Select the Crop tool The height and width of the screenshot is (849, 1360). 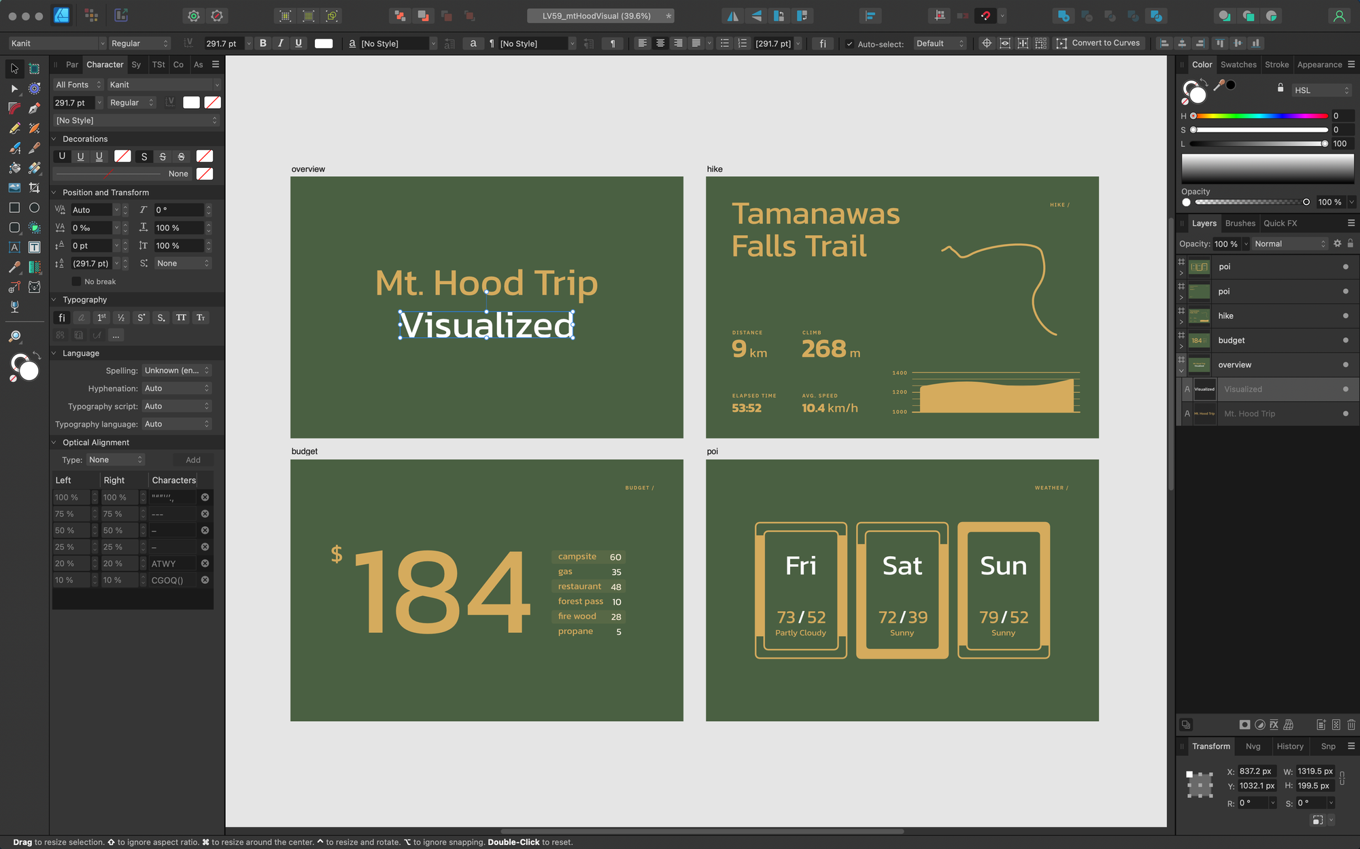point(35,188)
